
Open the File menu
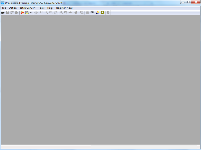[x=4, y=8]
